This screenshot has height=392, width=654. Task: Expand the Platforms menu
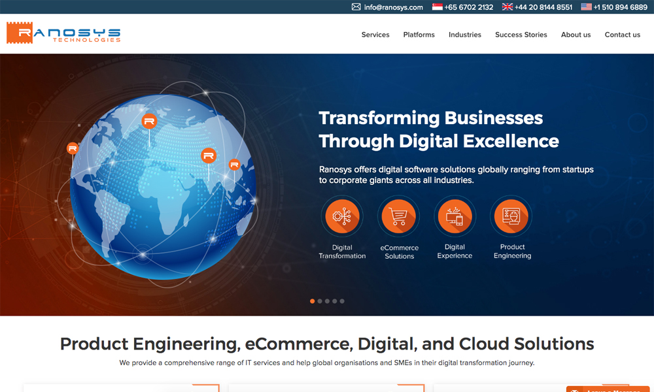pyautogui.click(x=419, y=35)
